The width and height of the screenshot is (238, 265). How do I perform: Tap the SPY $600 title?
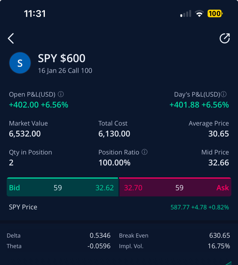coord(62,58)
